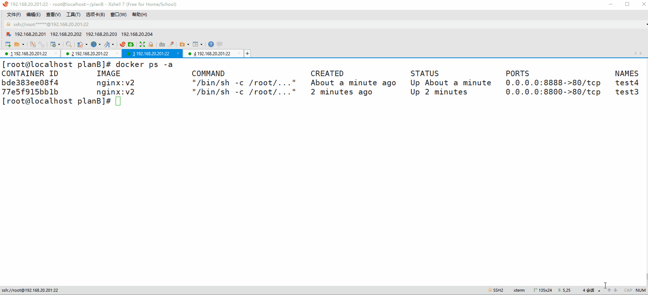Expand the session list arrow in status bar

599,291
